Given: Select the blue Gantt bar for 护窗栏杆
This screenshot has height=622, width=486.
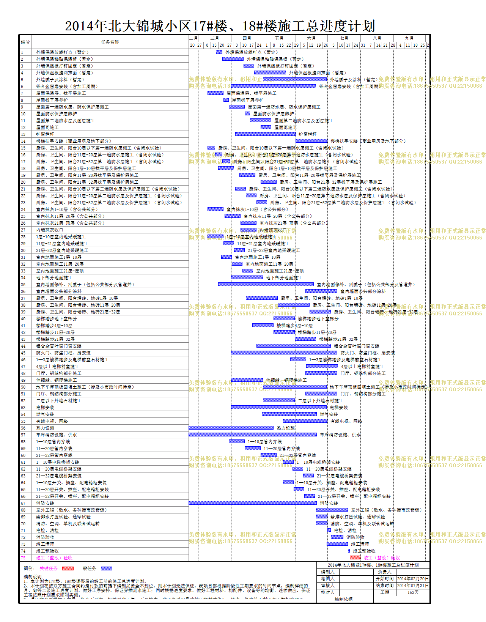Looking at the screenshot, I should pyautogui.click(x=265, y=134).
